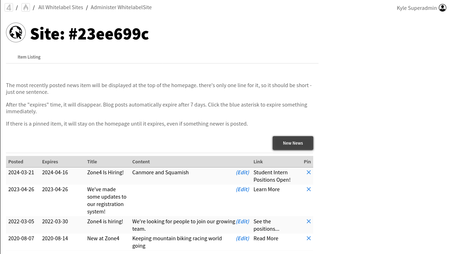The height and width of the screenshot is (254, 451).
Task: Click the globe cursor site icon
Action: pyautogui.click(x=16, y=32)
